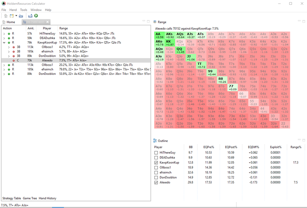Click red dot on Alexedo call row
Viewport: 307px width, 208px height.
point(14,60)
